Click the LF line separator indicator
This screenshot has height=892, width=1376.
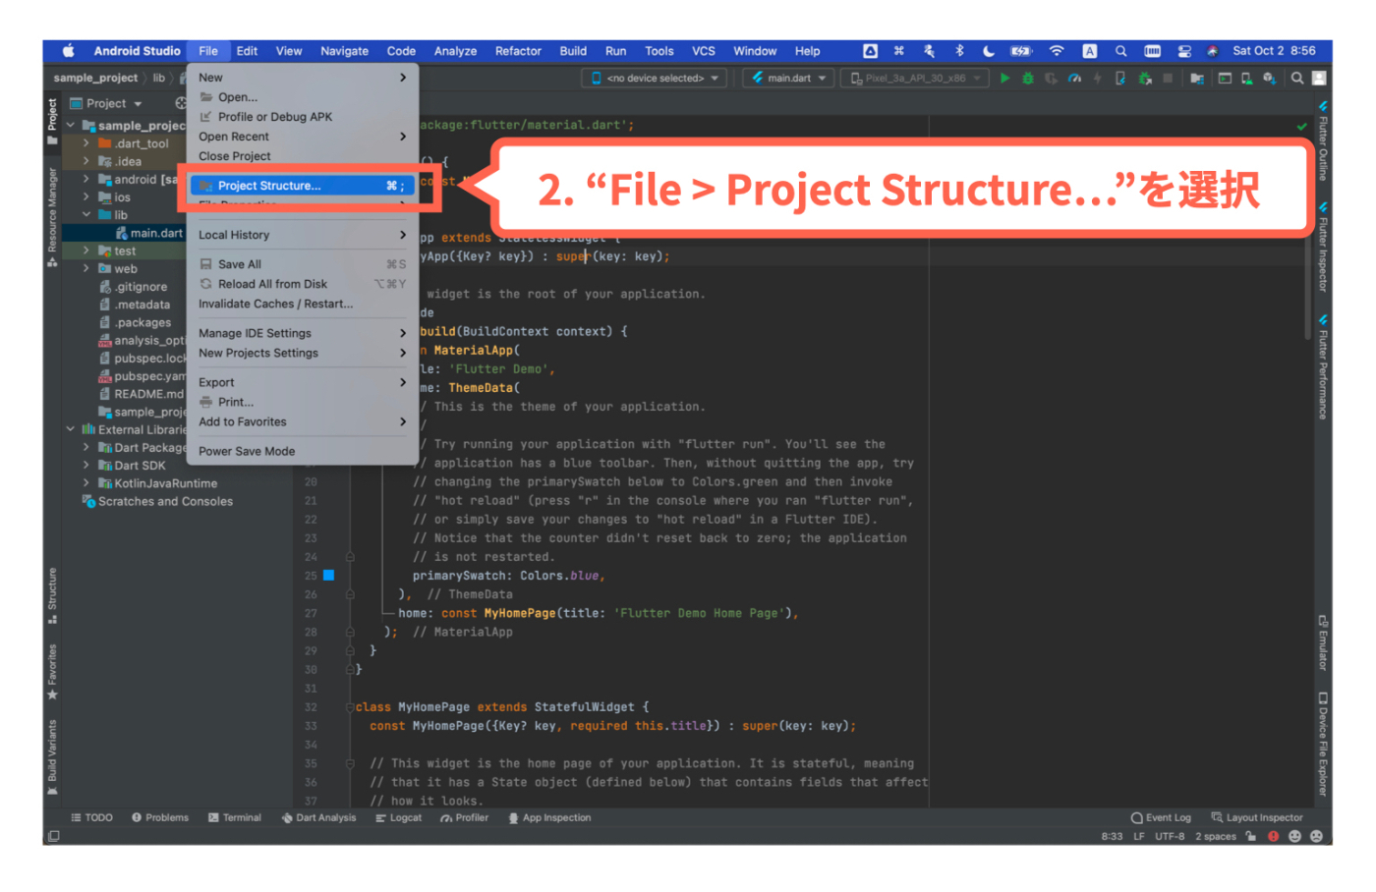click(1139, 837)
